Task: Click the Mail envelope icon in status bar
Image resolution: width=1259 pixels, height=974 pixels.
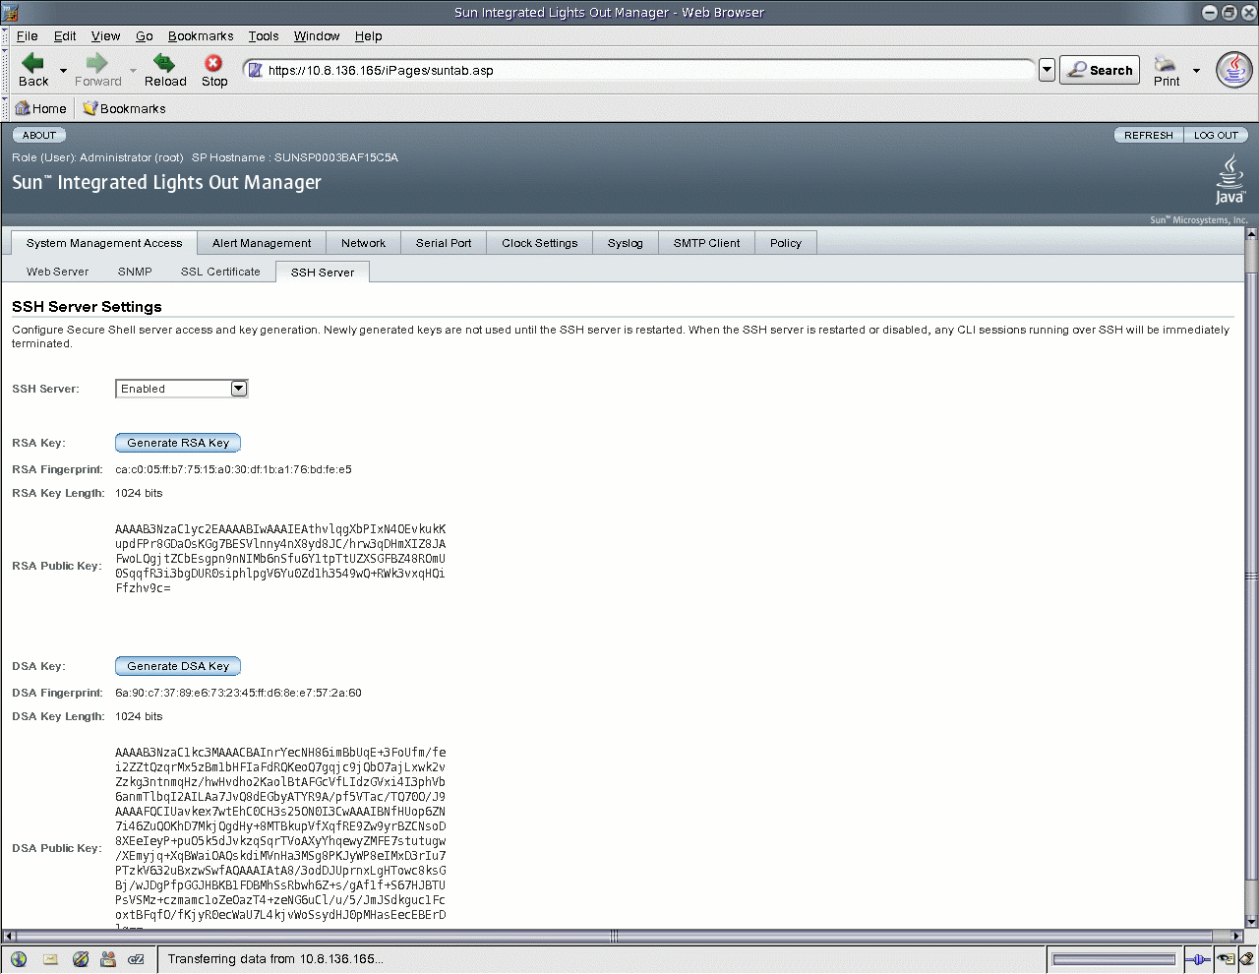Action: 50,959
